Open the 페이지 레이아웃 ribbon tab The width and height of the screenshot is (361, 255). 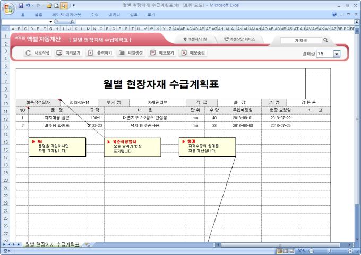coord(66,14)
